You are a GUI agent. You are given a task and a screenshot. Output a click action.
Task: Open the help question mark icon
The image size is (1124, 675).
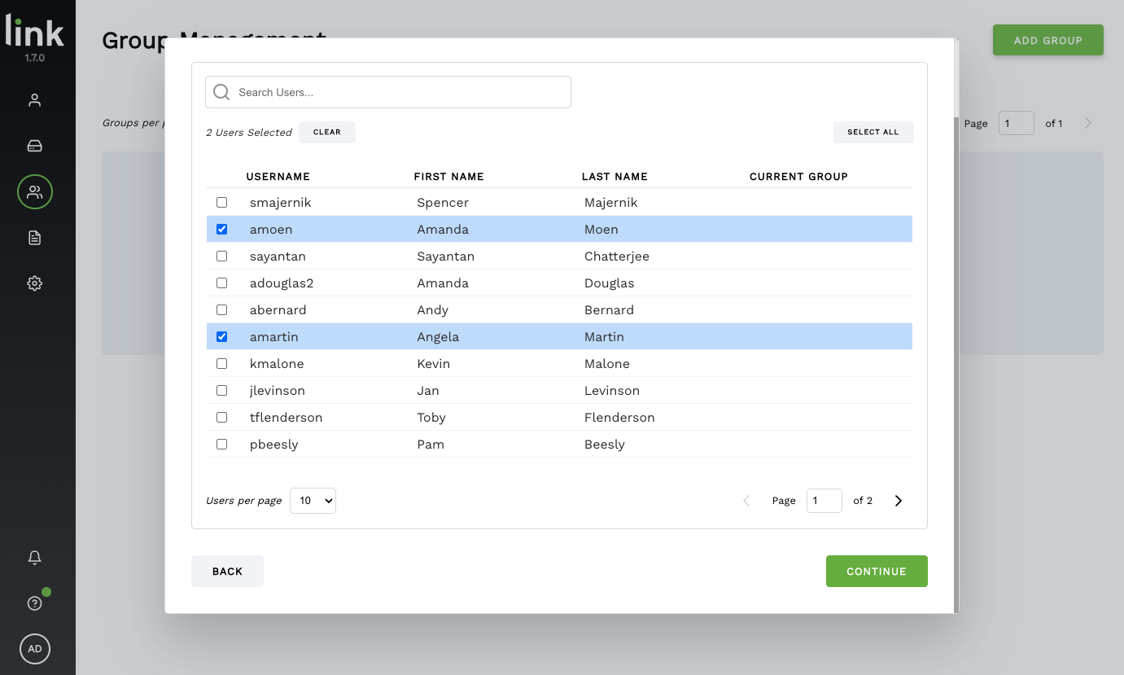coord(34,603)
